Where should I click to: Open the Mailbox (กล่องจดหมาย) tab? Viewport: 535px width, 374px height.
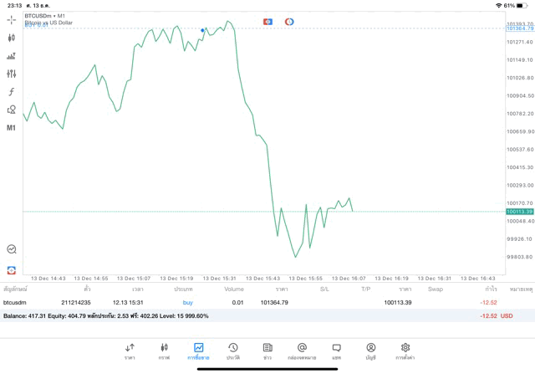pyautogui.click(x=302, y=351)
